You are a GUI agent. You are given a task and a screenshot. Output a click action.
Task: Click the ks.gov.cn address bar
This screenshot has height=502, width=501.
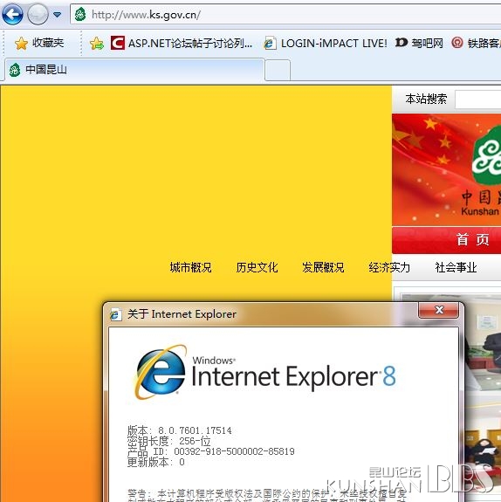285,15
